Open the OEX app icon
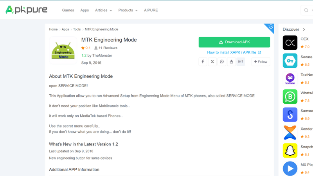This screenshot has height=176, width=313. point(290,43)
